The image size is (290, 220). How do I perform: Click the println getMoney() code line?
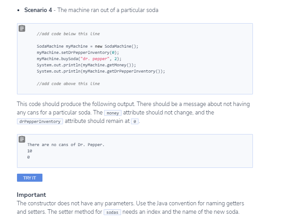(86, 65)
